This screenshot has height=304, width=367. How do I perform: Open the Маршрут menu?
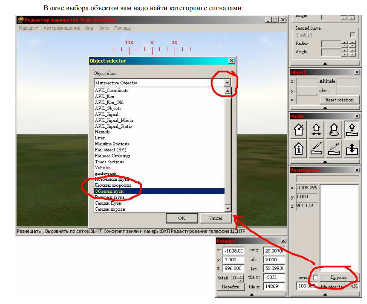point(28,28)
